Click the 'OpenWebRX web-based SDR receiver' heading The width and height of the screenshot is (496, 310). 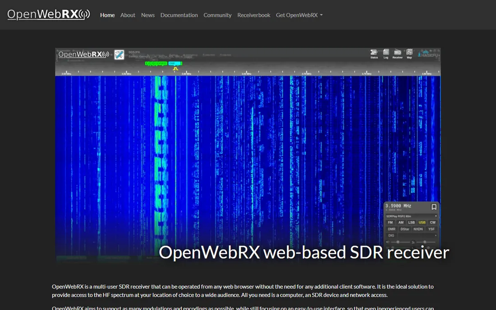[303, 252]
